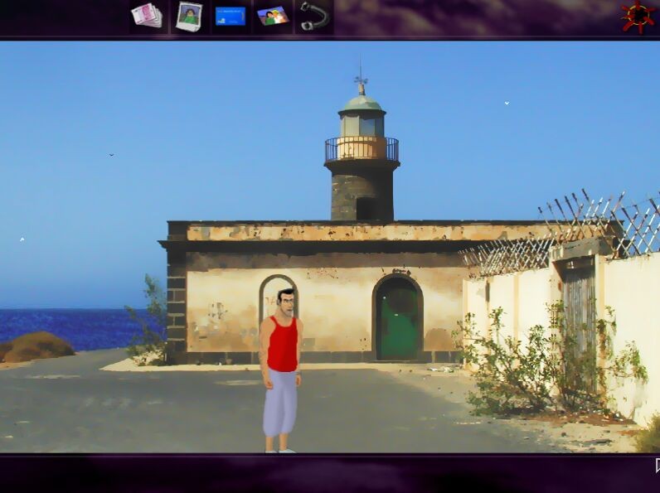The height and width of the screenshot is (493, 660).
Task: Select the stack of banknotes in inventory
Action: coord(147,16)
